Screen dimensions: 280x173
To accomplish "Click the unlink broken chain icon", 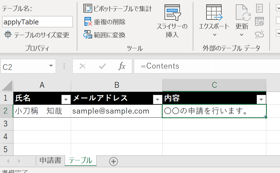I will point(259,34).
